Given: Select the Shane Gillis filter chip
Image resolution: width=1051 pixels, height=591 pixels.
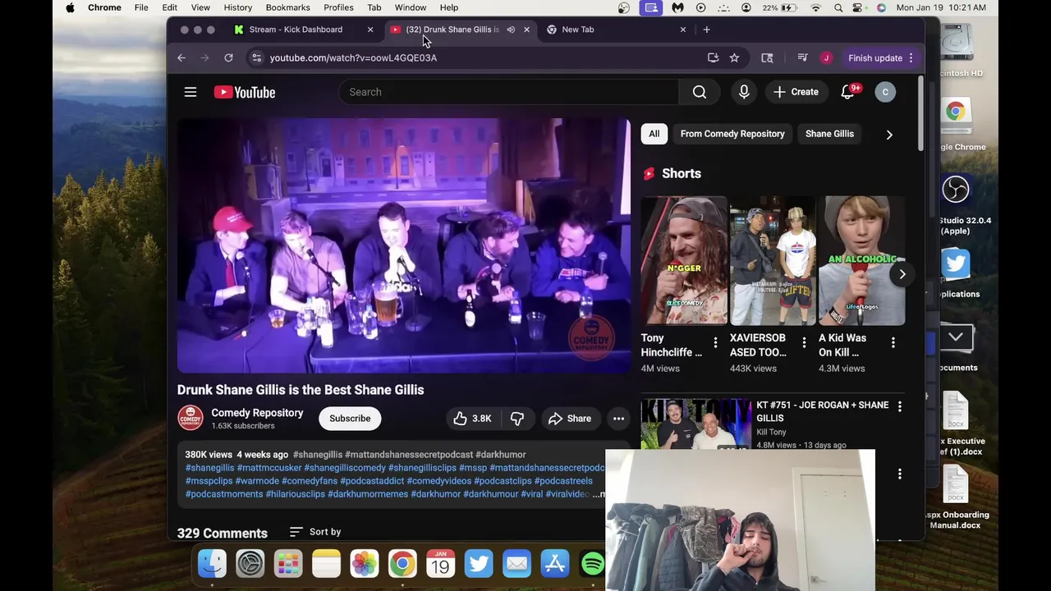Looking at the screenshot, I should 829,134.
